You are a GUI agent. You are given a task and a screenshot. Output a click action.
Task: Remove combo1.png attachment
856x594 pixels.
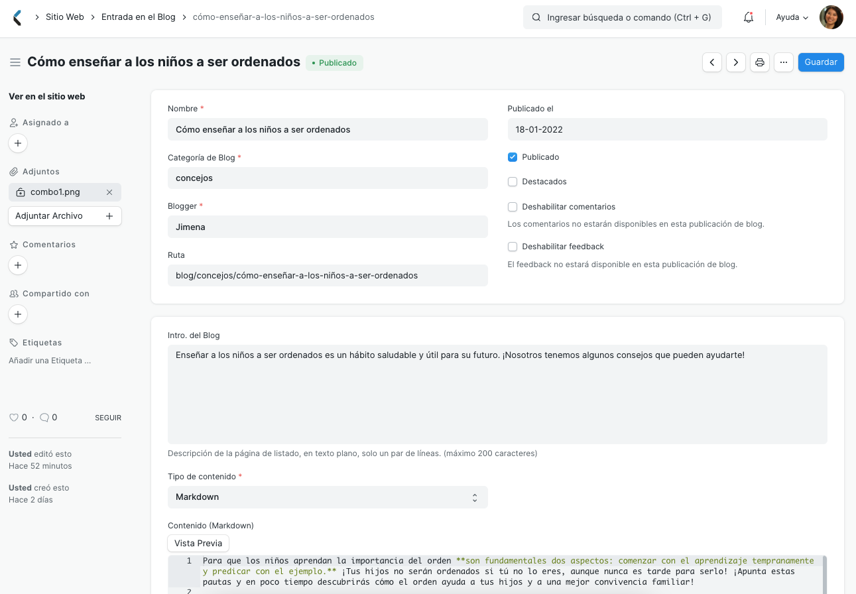point(109,192)
